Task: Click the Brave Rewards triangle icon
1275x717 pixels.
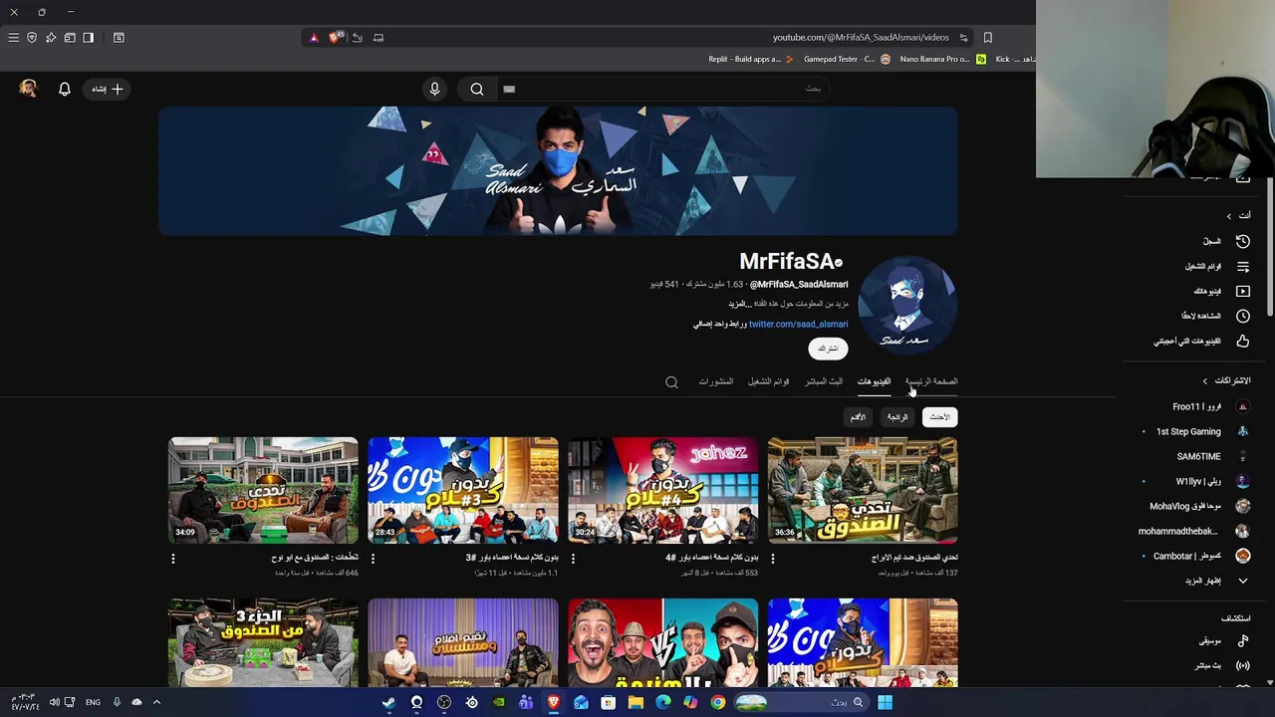Action: point(314,38)
